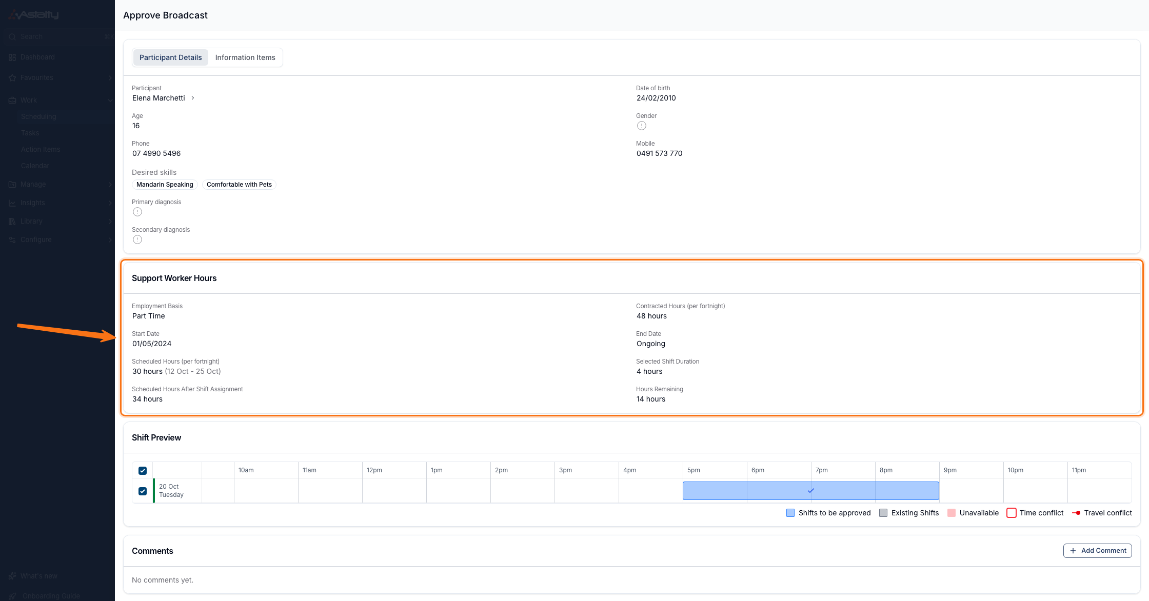Collapse the Work section chevron
This screenshot has height=601, width=1149.
click(110, 101)
